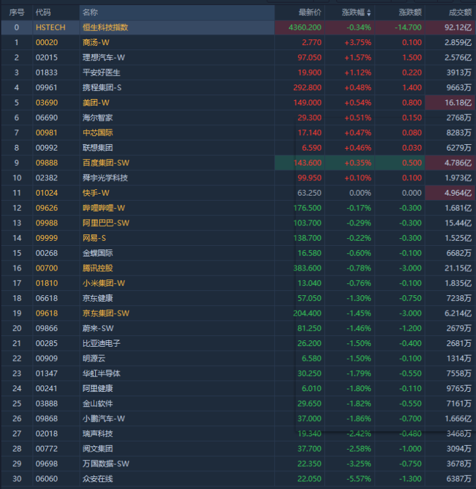
Task: Open stock 舜宇光学科技
Action: 105,178
